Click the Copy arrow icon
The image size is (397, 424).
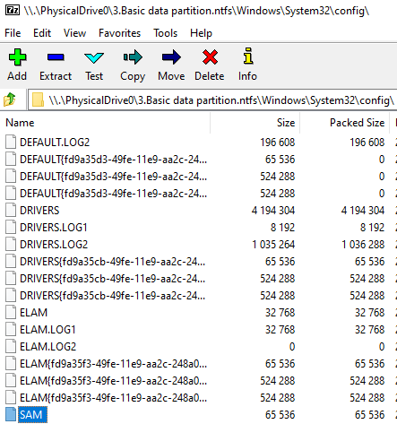click(x=133, y=56)
